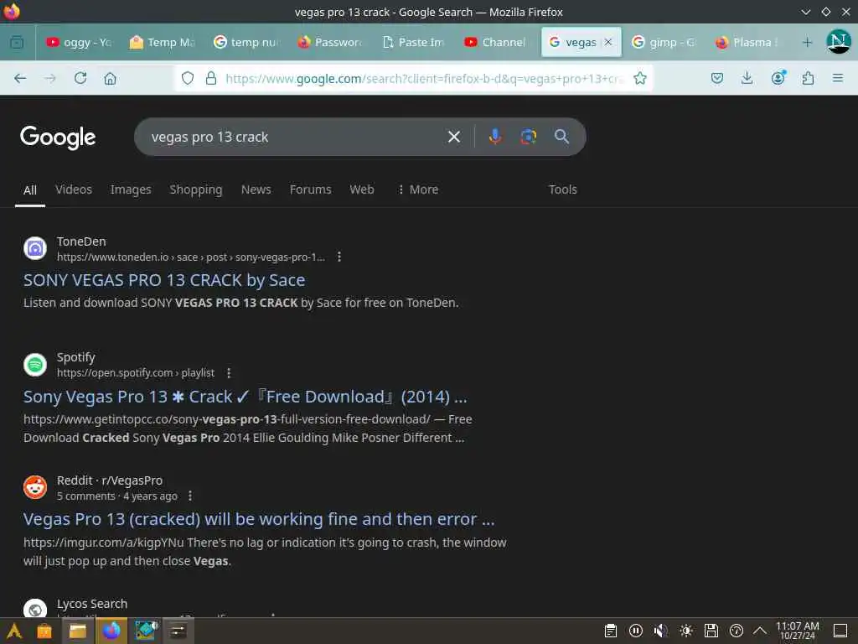
Task: Switch to the Videos results tab
Action: pyautogui.click(x=74, y=190)
